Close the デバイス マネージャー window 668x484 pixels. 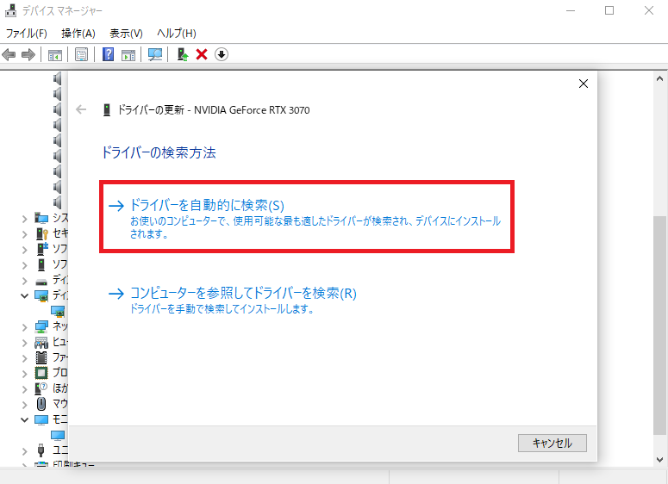[x=649, y=10]
